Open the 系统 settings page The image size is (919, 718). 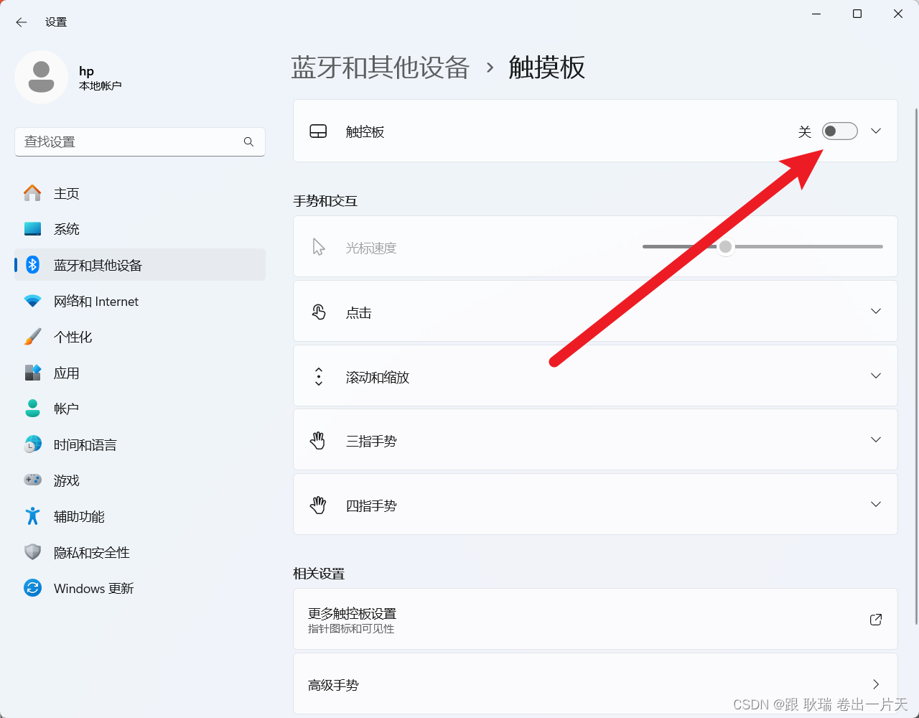tap(140, 229)
